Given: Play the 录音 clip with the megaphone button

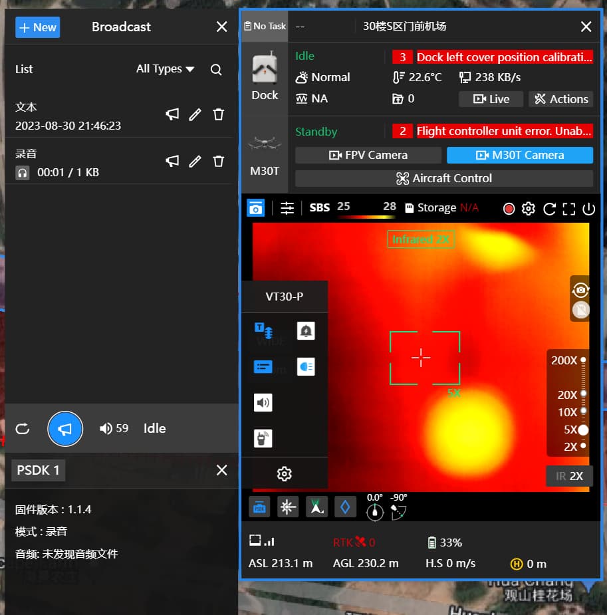Looking at the screenshot, I should tap(172, 160).
